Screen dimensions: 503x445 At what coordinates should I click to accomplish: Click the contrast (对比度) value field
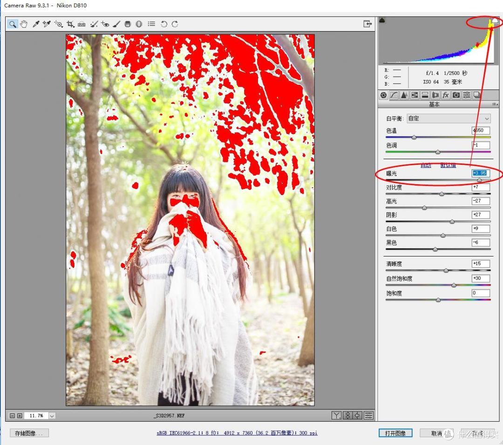click(x=481, y=187)
